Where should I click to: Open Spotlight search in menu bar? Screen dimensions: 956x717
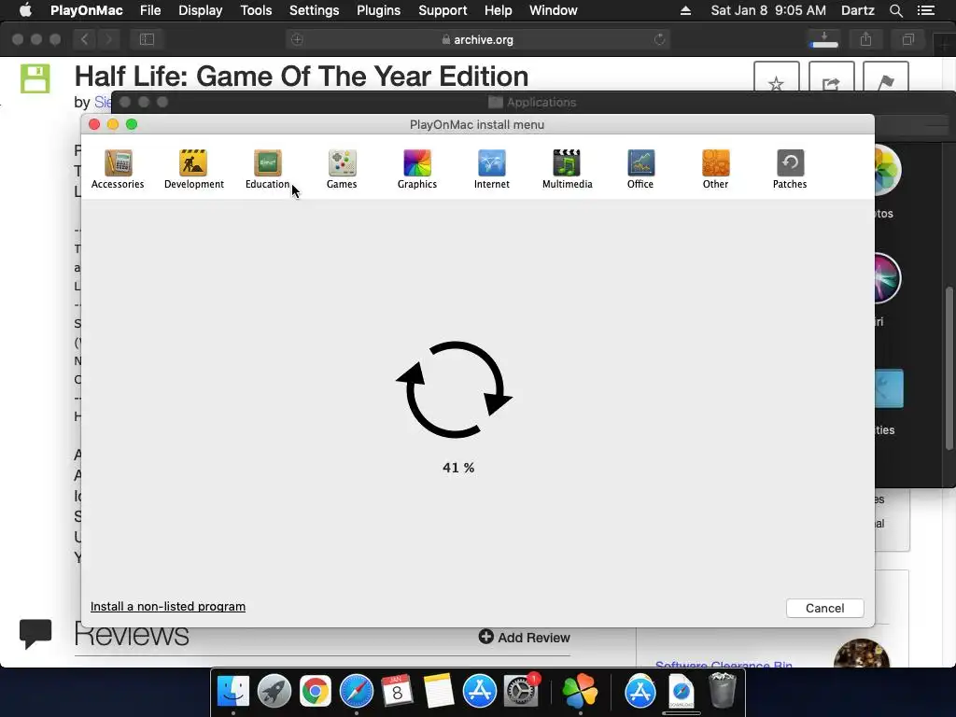[x=895, y=10]
